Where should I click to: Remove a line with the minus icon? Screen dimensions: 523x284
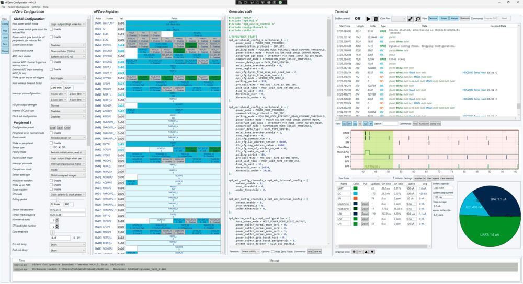(x=360, y=252)
